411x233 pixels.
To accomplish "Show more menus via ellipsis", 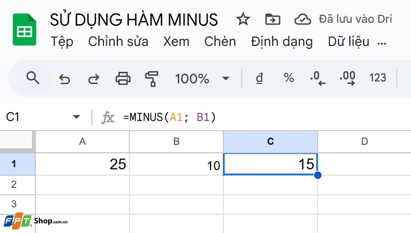I will click(382, 44).
